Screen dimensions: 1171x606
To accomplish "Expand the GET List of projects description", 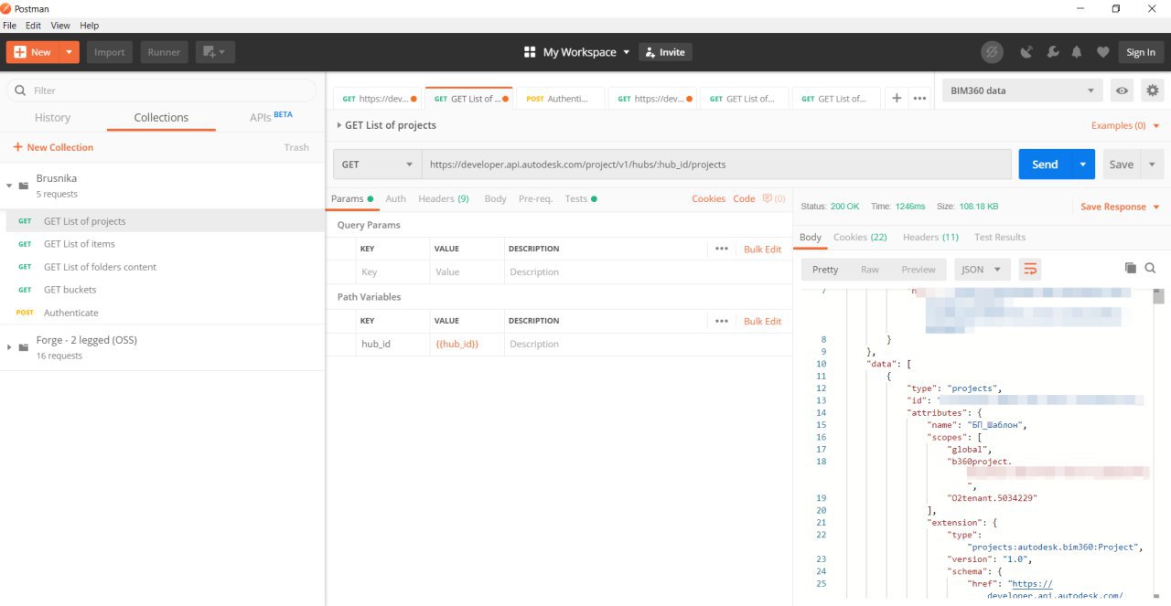I will coord(338,125).
